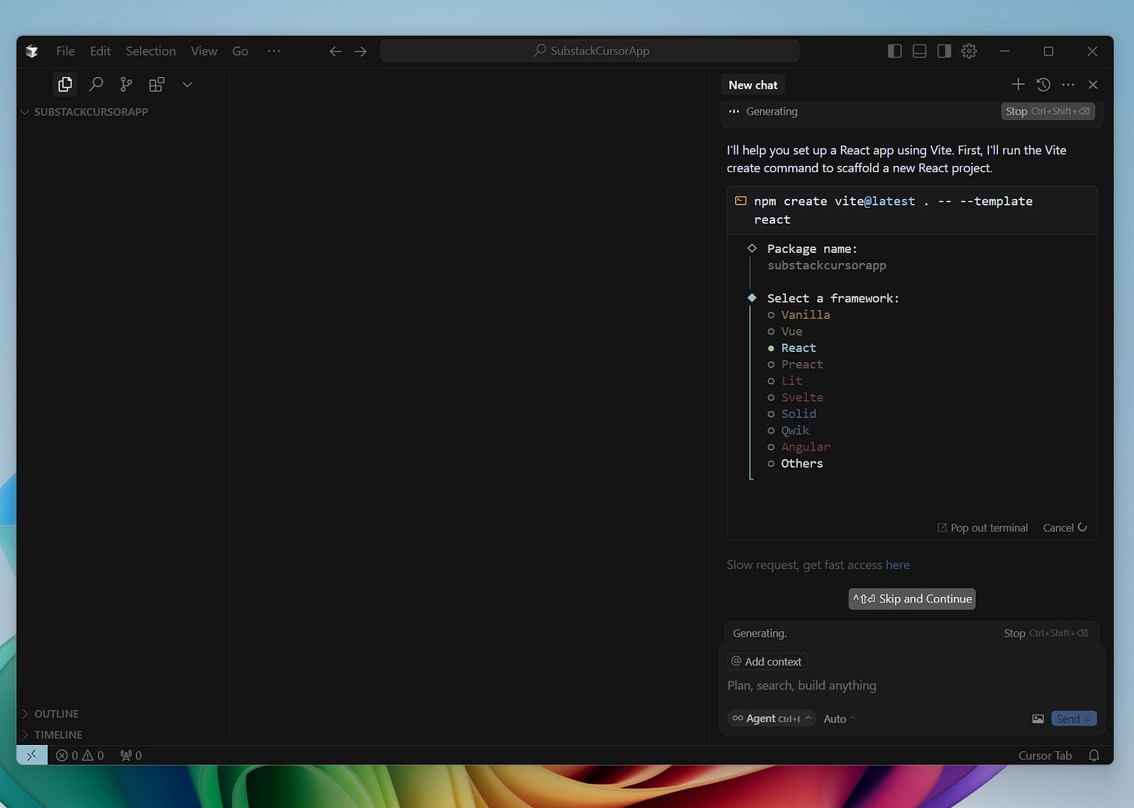Open the View menu
The height and width of the screenshot is (808, 1134).
pos(204,51)
